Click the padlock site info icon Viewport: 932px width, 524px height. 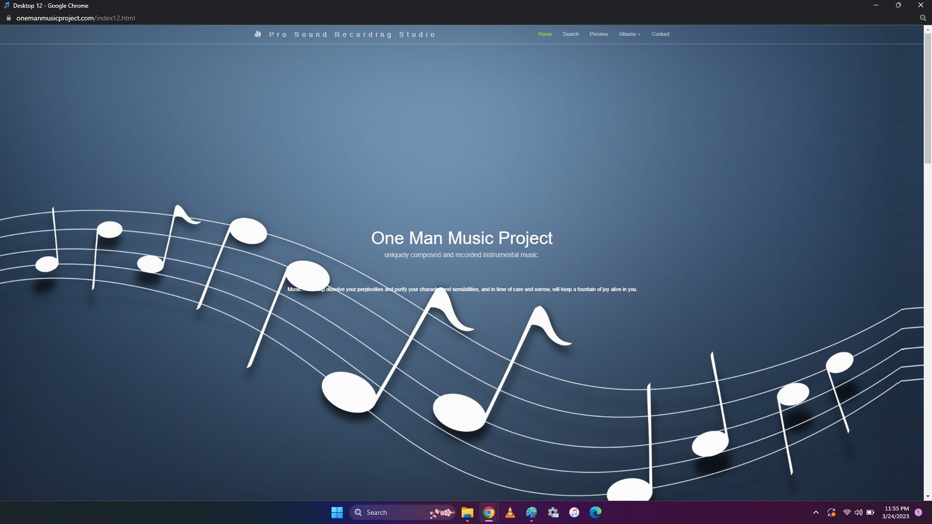point(8,18)
